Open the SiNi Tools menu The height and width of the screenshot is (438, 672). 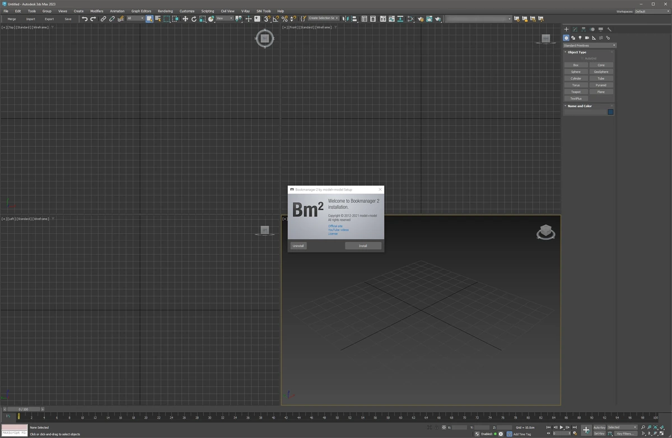pyautogui.click(x=264, y=11)
